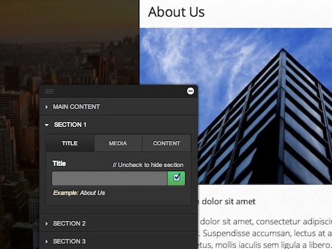Uncheck the section visibility checkbox
Screen dimensions: 332x249
point(177,177)
